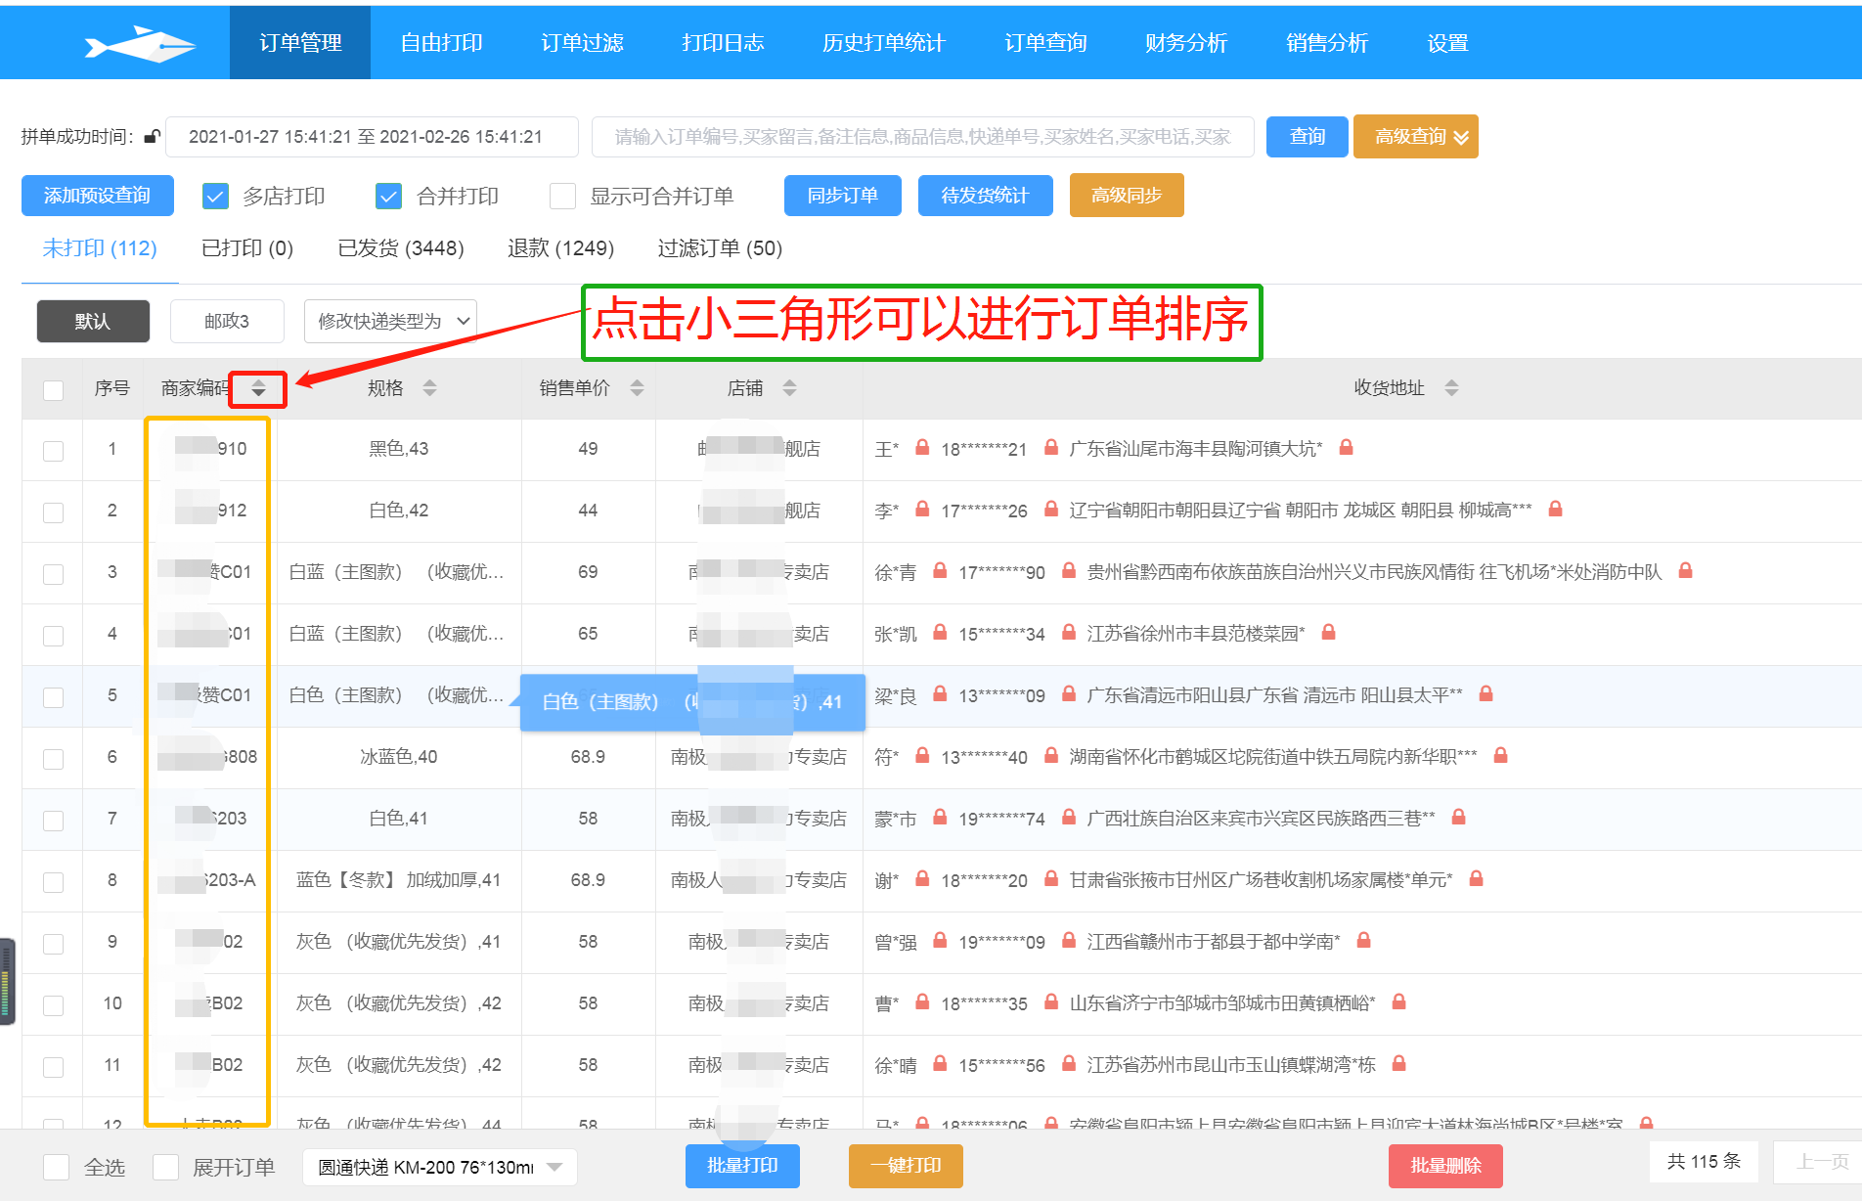Click the swordfish logo icon
Viewport: 1862px width, 1201px height.
point(140,44)
